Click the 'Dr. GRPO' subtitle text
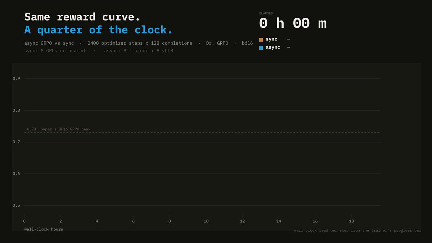This screenshot has width=432, height=243. click(217, 43)
